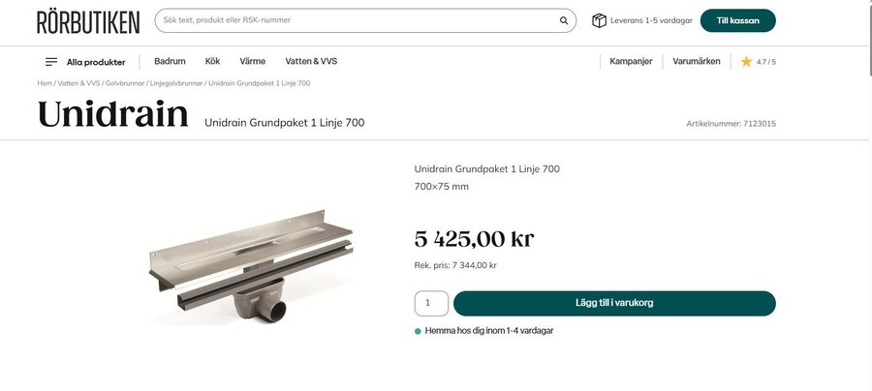The height and width of the screenshot is (391, 872).
Task: Open the Badrum category
Action: coord(170,61)
